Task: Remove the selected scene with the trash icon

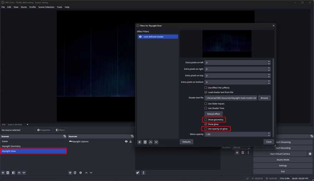Action: (8, 173)
